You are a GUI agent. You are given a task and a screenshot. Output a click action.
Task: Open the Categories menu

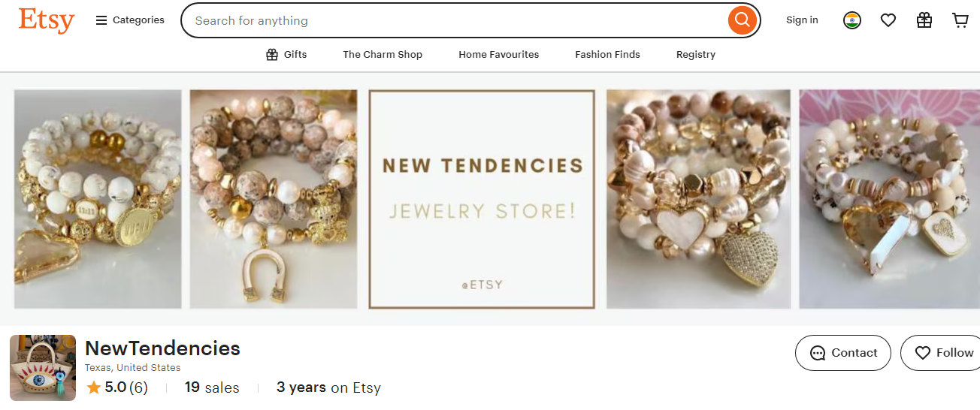[130, 20]
